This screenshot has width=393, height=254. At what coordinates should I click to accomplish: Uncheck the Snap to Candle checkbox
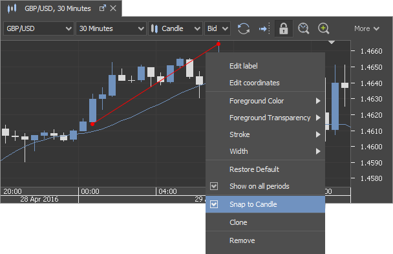[x=214, y=204]
